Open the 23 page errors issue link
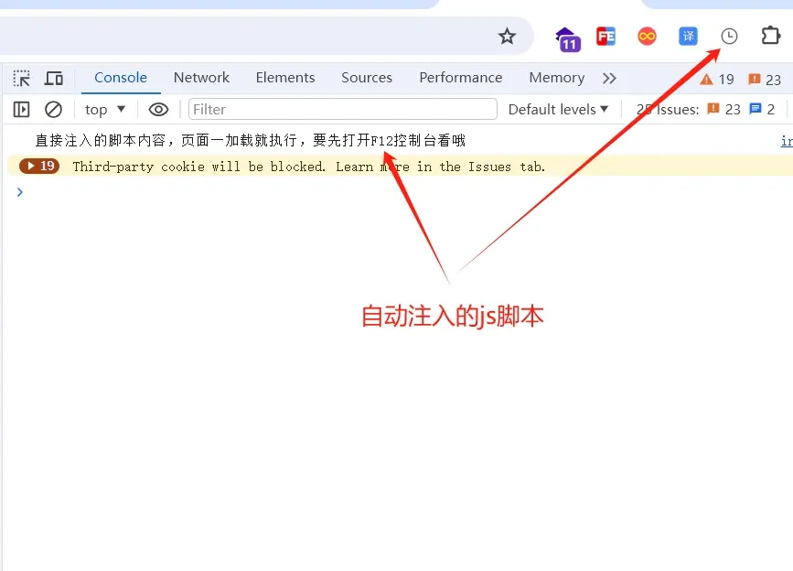The width and height of the screenshot is (793, 571). [723, 109]
